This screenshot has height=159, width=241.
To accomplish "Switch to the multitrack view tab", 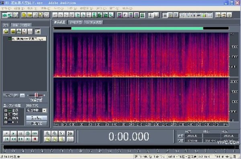I will 76,22.
